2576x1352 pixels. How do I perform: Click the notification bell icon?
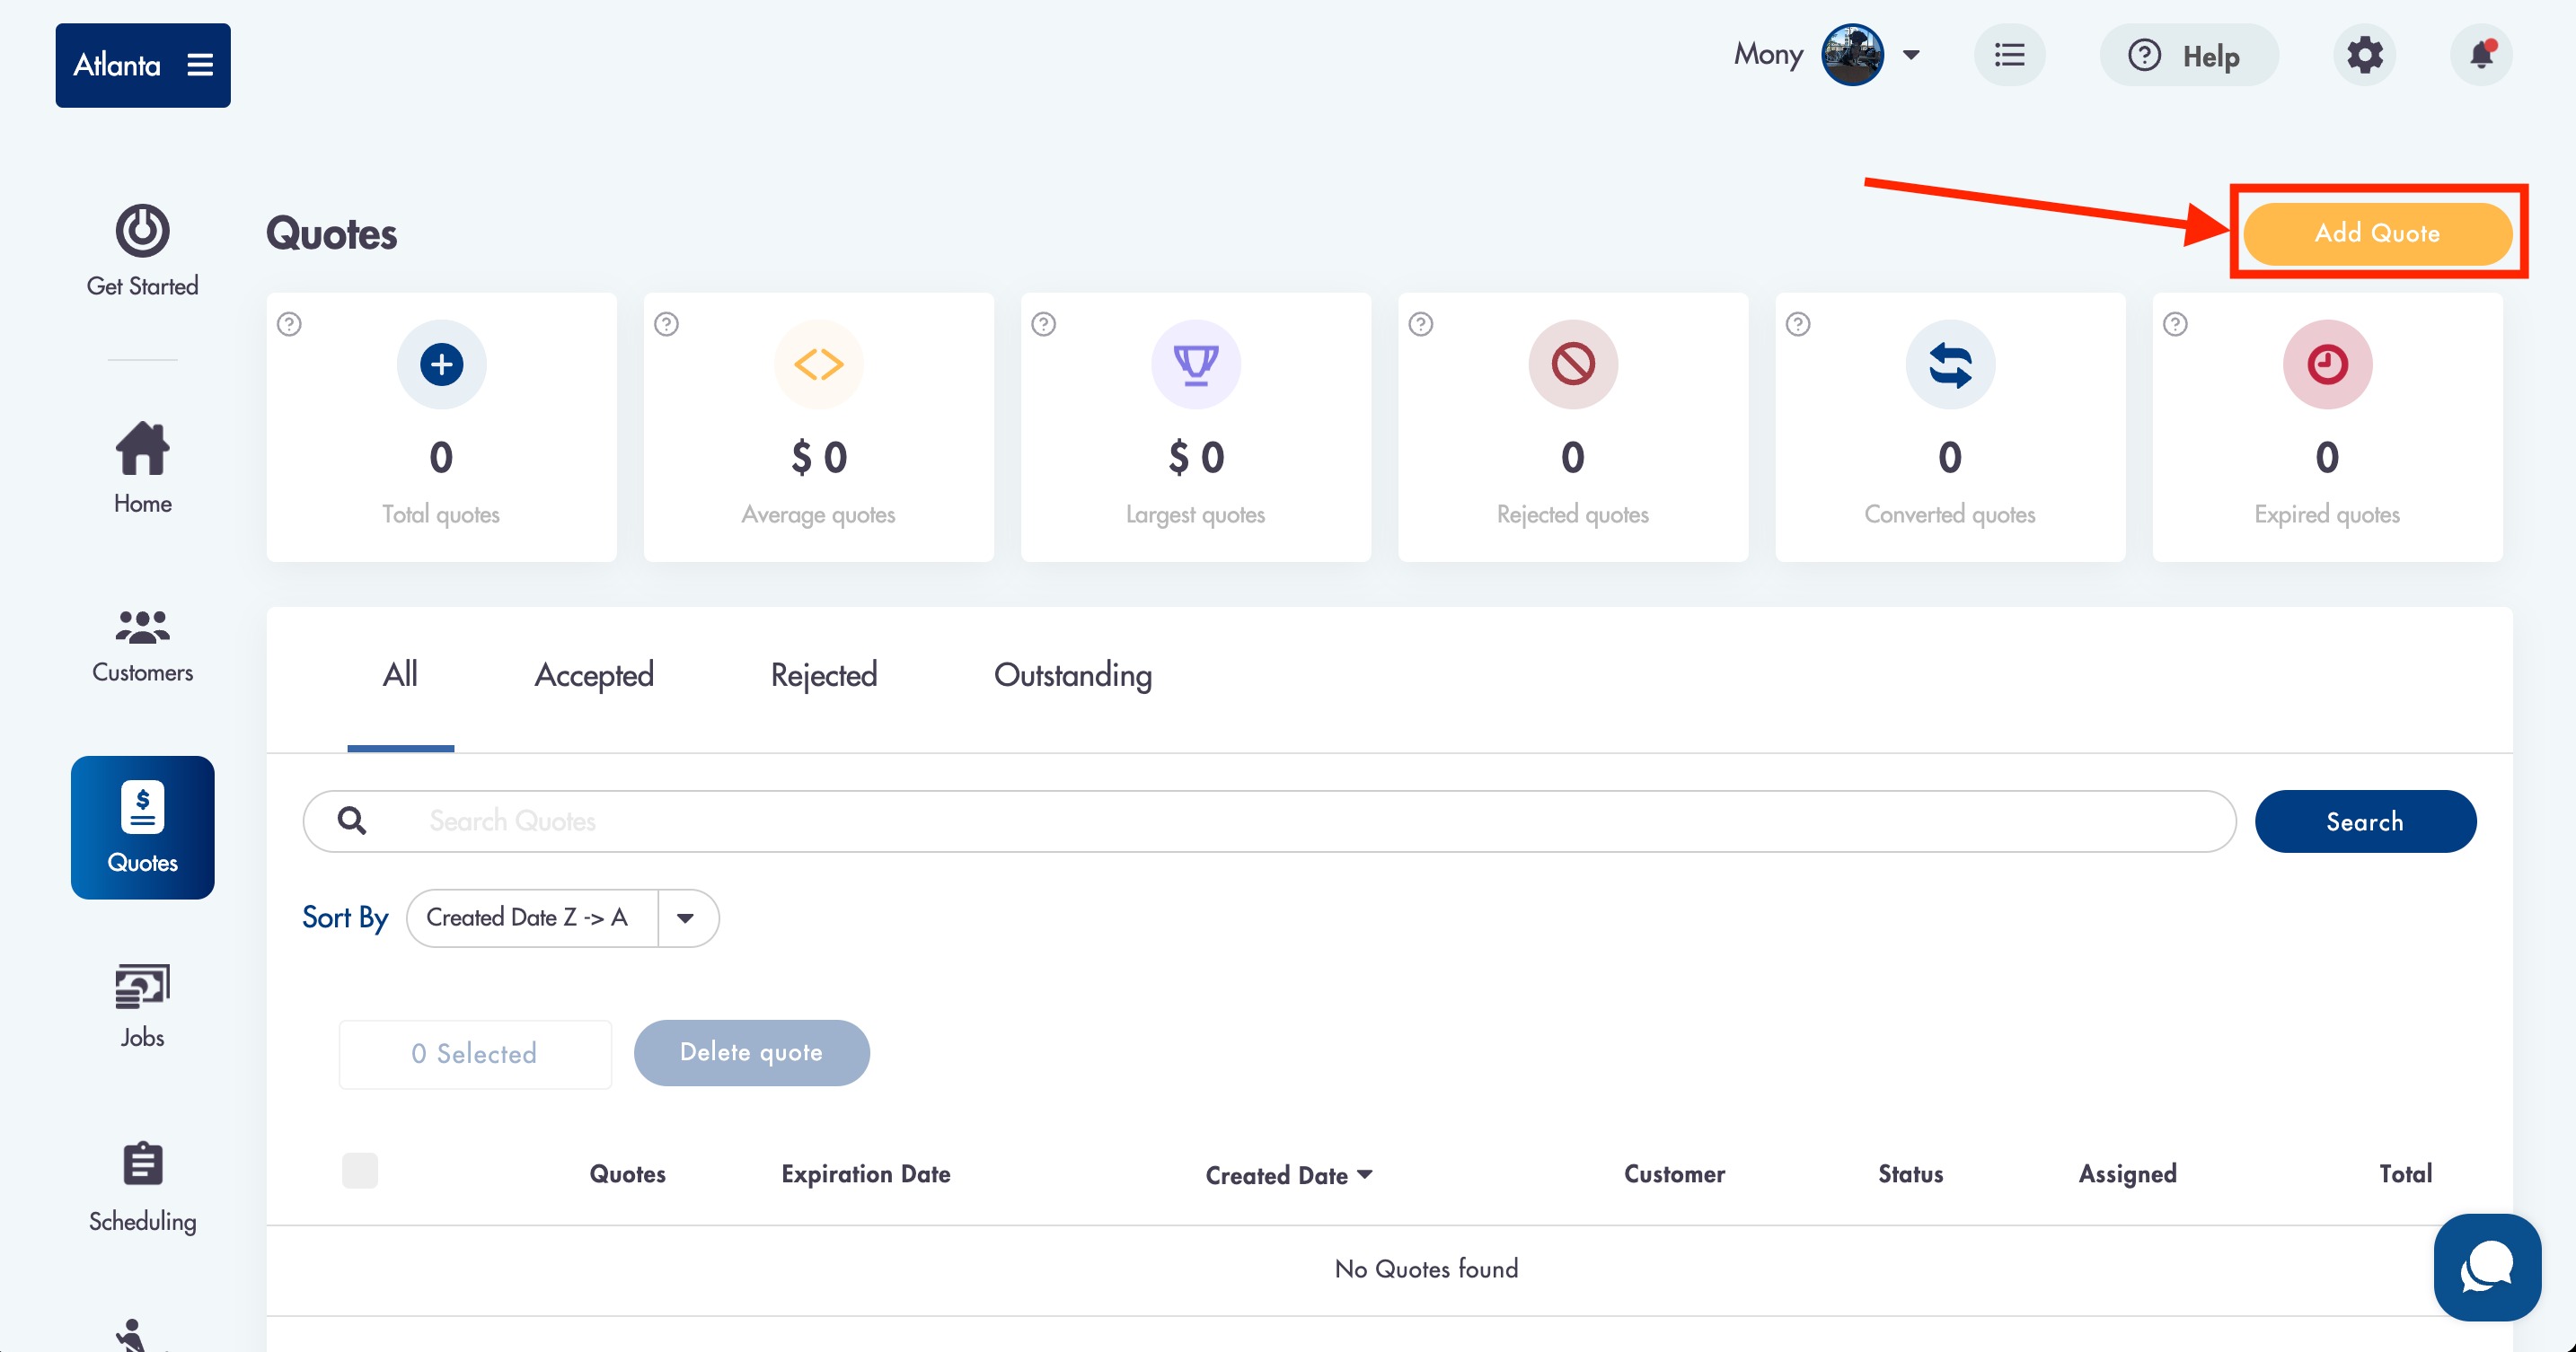coord(2481,55)
